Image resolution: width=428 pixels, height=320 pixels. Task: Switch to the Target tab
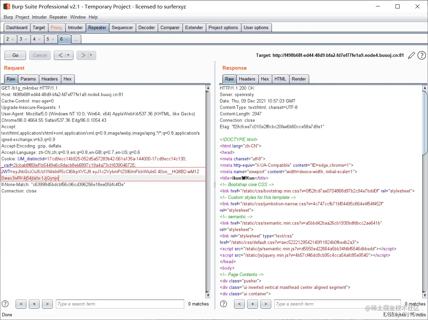click(x=39, y=27)
